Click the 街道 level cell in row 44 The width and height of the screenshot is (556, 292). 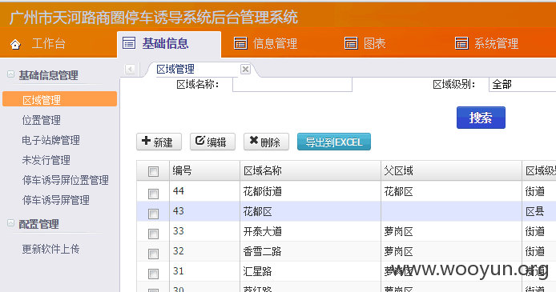[x=539, y=191]
